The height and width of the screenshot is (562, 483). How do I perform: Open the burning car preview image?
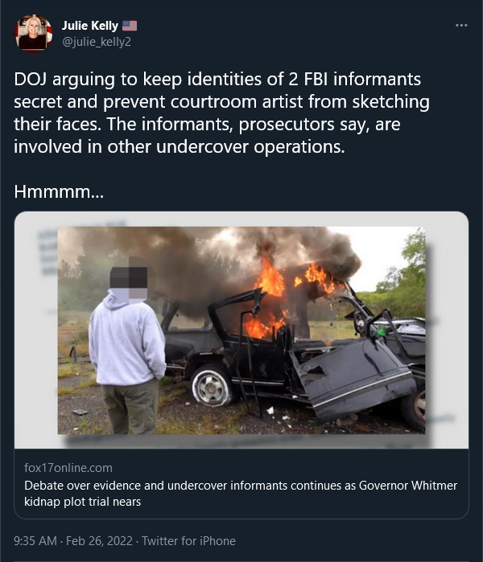242,330
